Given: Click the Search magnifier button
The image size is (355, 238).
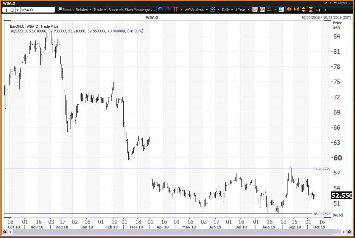Looking at the screenshot, I should tap(65, 9).
